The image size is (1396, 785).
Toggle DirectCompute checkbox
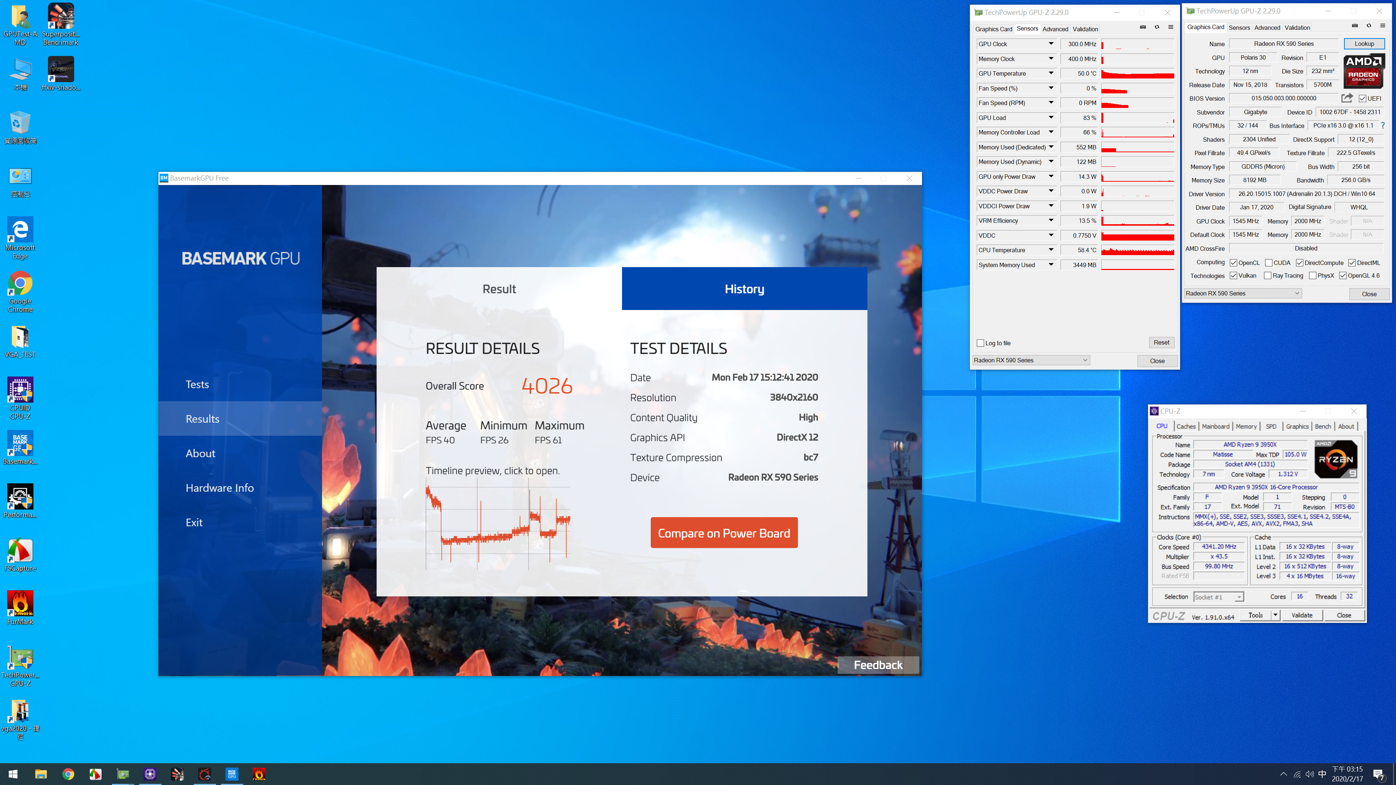click(x=1300, y=263)
